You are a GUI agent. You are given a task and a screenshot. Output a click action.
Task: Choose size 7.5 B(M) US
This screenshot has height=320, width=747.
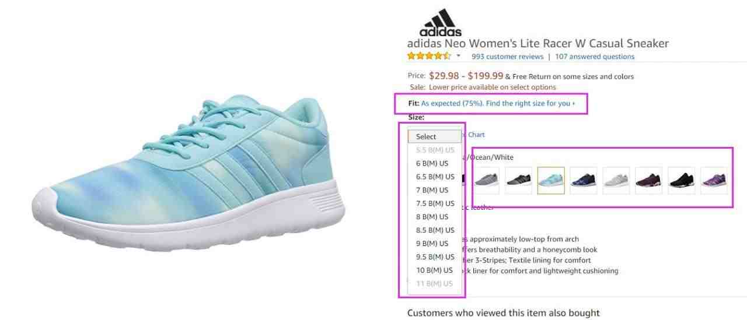[x=435, y=203]
